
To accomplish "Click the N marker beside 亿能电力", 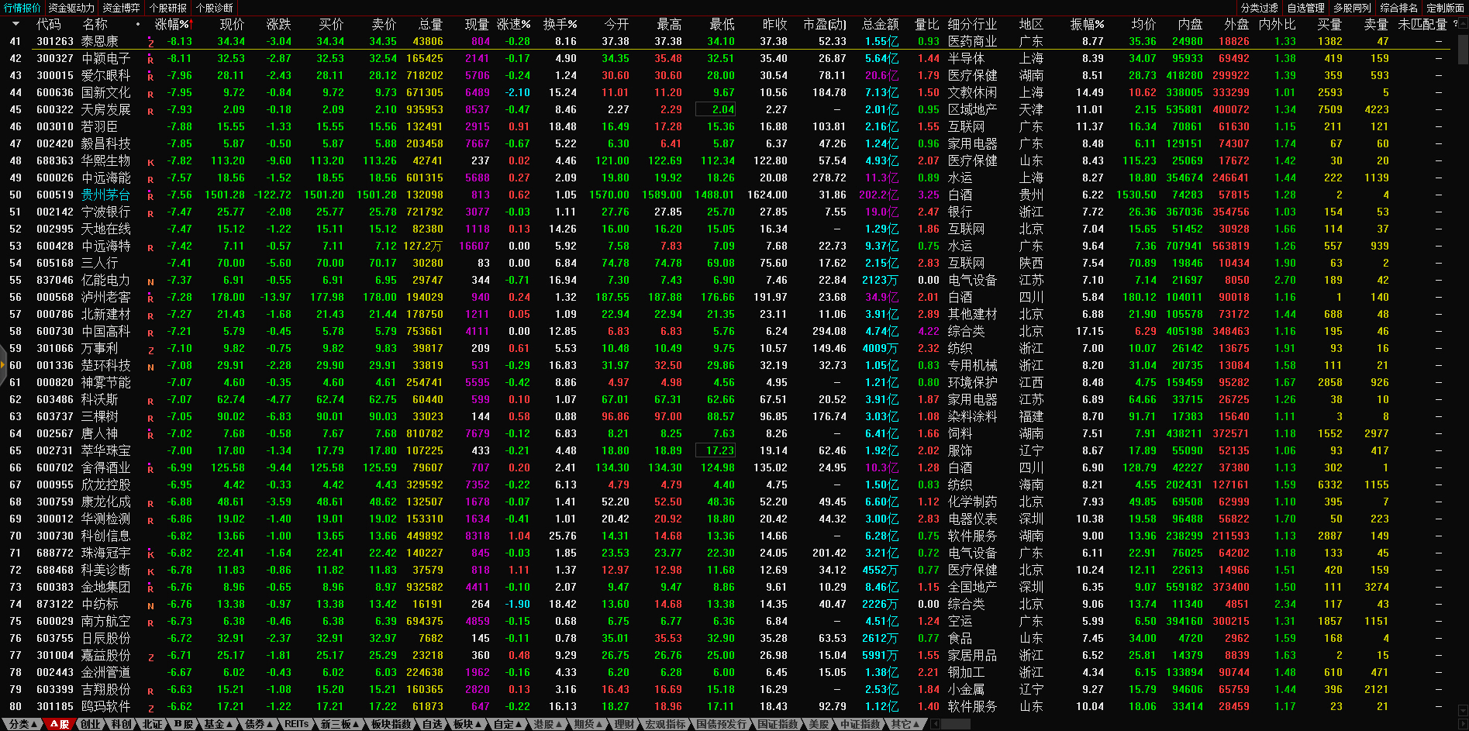I will click(x=150, y=281).
